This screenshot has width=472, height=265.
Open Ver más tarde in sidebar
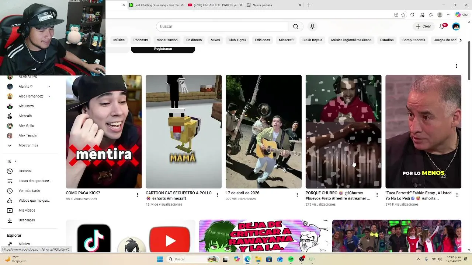point(29,191)
